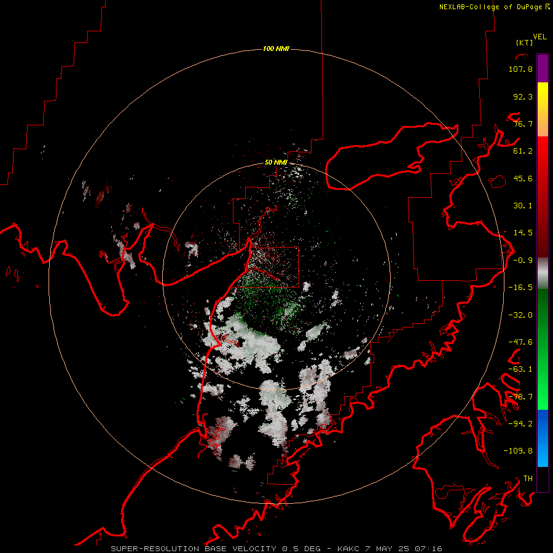Image resolution: width=553 pixels, height=553 pixels.
Task: Click the yellow segment of the color bar
Action: pyautogui.click(x=543, y=109)
